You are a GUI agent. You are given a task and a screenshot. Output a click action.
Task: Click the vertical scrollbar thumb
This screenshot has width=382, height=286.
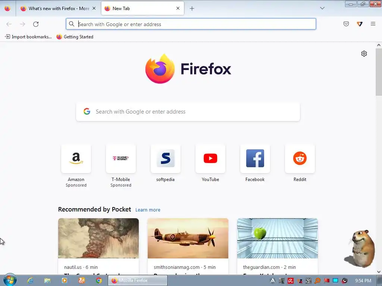(379, 72)
